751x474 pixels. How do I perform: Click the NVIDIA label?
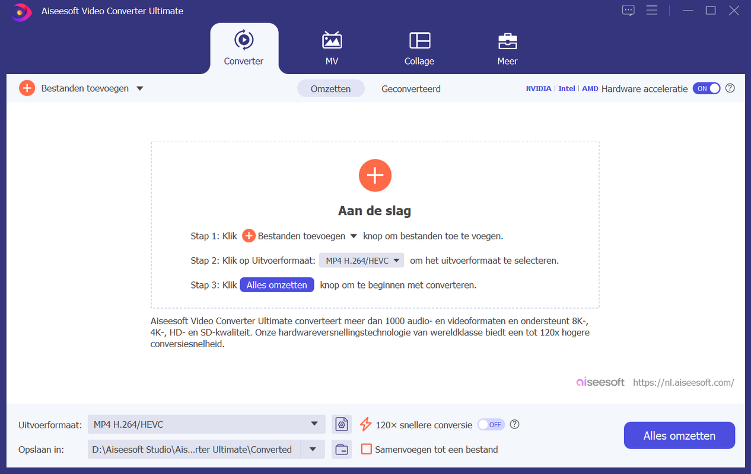click(x=539, y=88)
